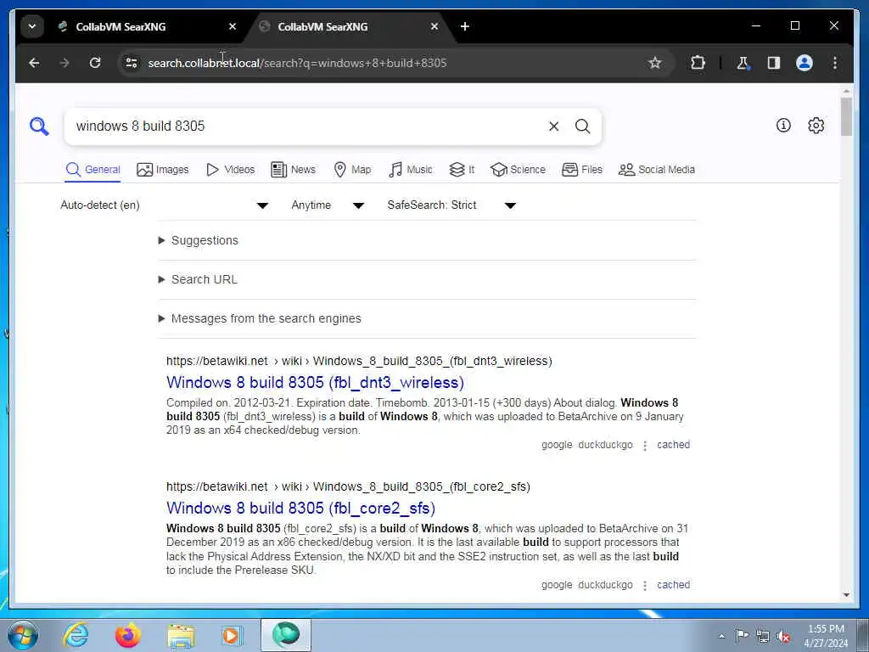This screenshot has height=652, width=869.
Task: Click the scrollbar down arrow
Action: (846, 595)
